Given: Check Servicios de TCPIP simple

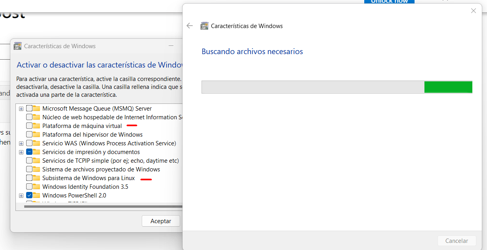Looking at the screenshot, I should [x=29, y=161].
